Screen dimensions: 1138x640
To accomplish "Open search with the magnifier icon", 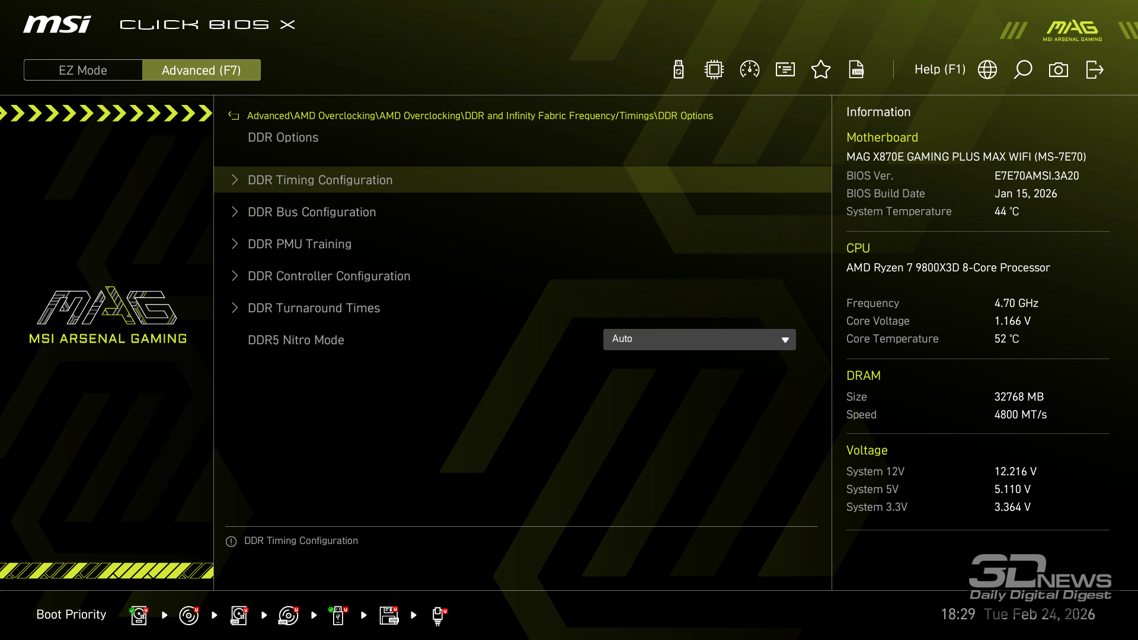I will pos(1023,70).
